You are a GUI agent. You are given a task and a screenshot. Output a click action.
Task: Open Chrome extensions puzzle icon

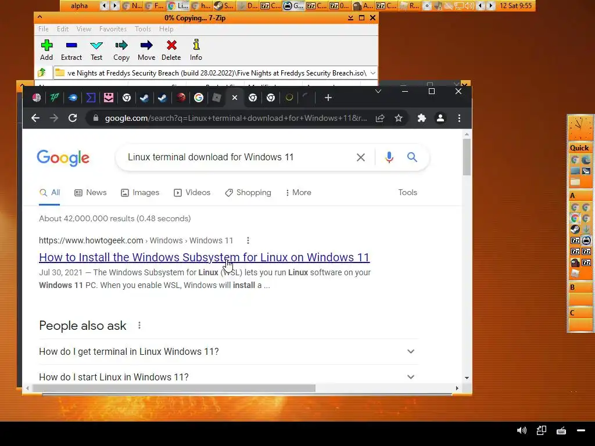point(422,118)
